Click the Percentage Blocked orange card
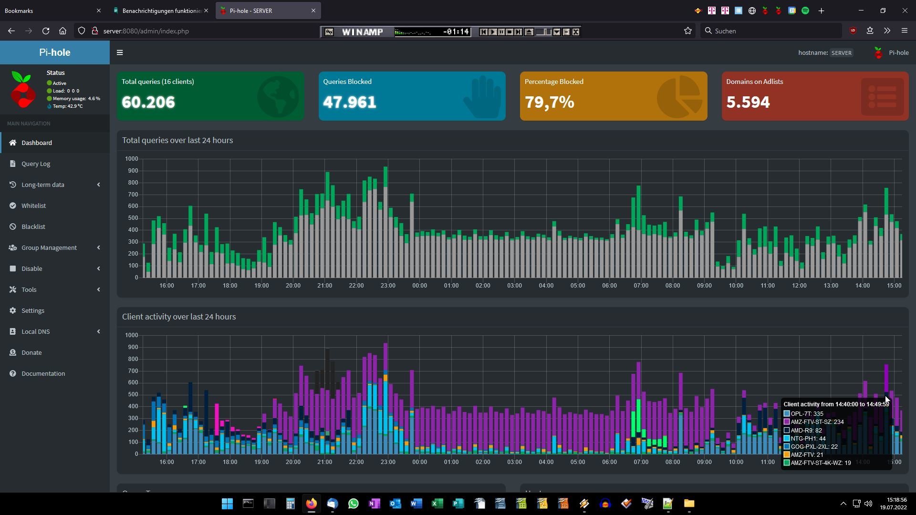The image size is (916, 515). click(x=614, y=96)
